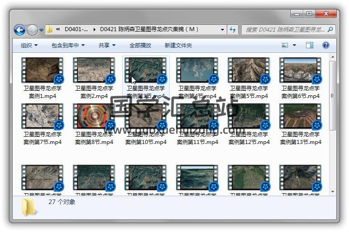Click in the search input box
Image resolution: width=349 pixels, height=232 pixels.
pyautogui.click(x=284, y=30)
